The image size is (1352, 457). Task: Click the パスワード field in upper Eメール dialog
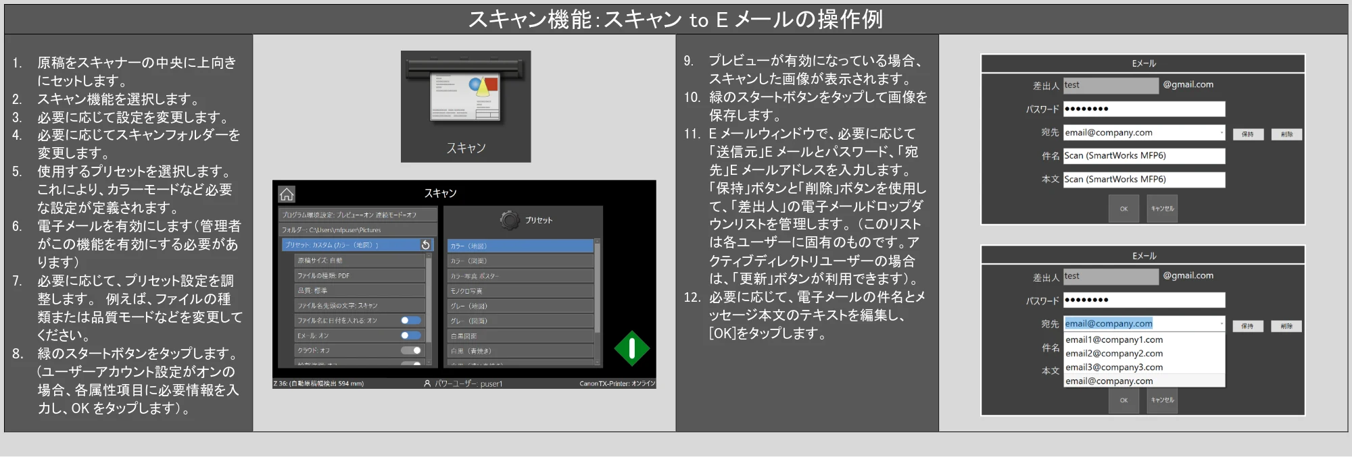point(1144,109)
